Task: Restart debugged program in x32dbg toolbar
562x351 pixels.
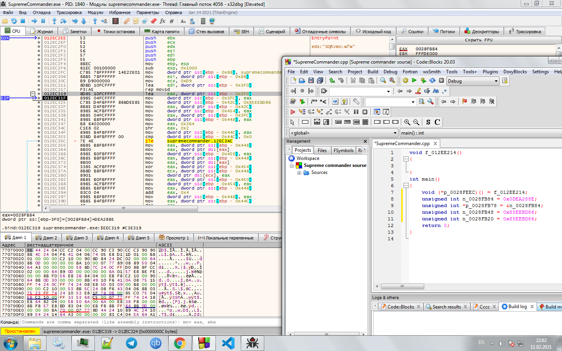Action: pyautogui.click(x=14, y=21)
